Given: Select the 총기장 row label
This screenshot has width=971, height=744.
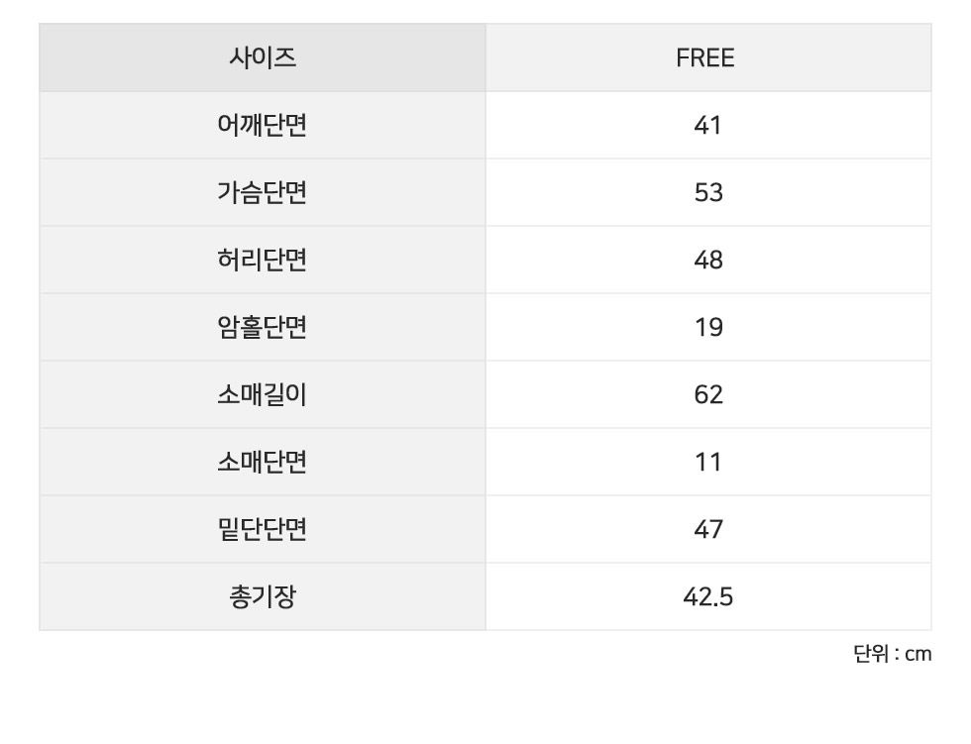Looking at the screenshot, I should point(262,596).
